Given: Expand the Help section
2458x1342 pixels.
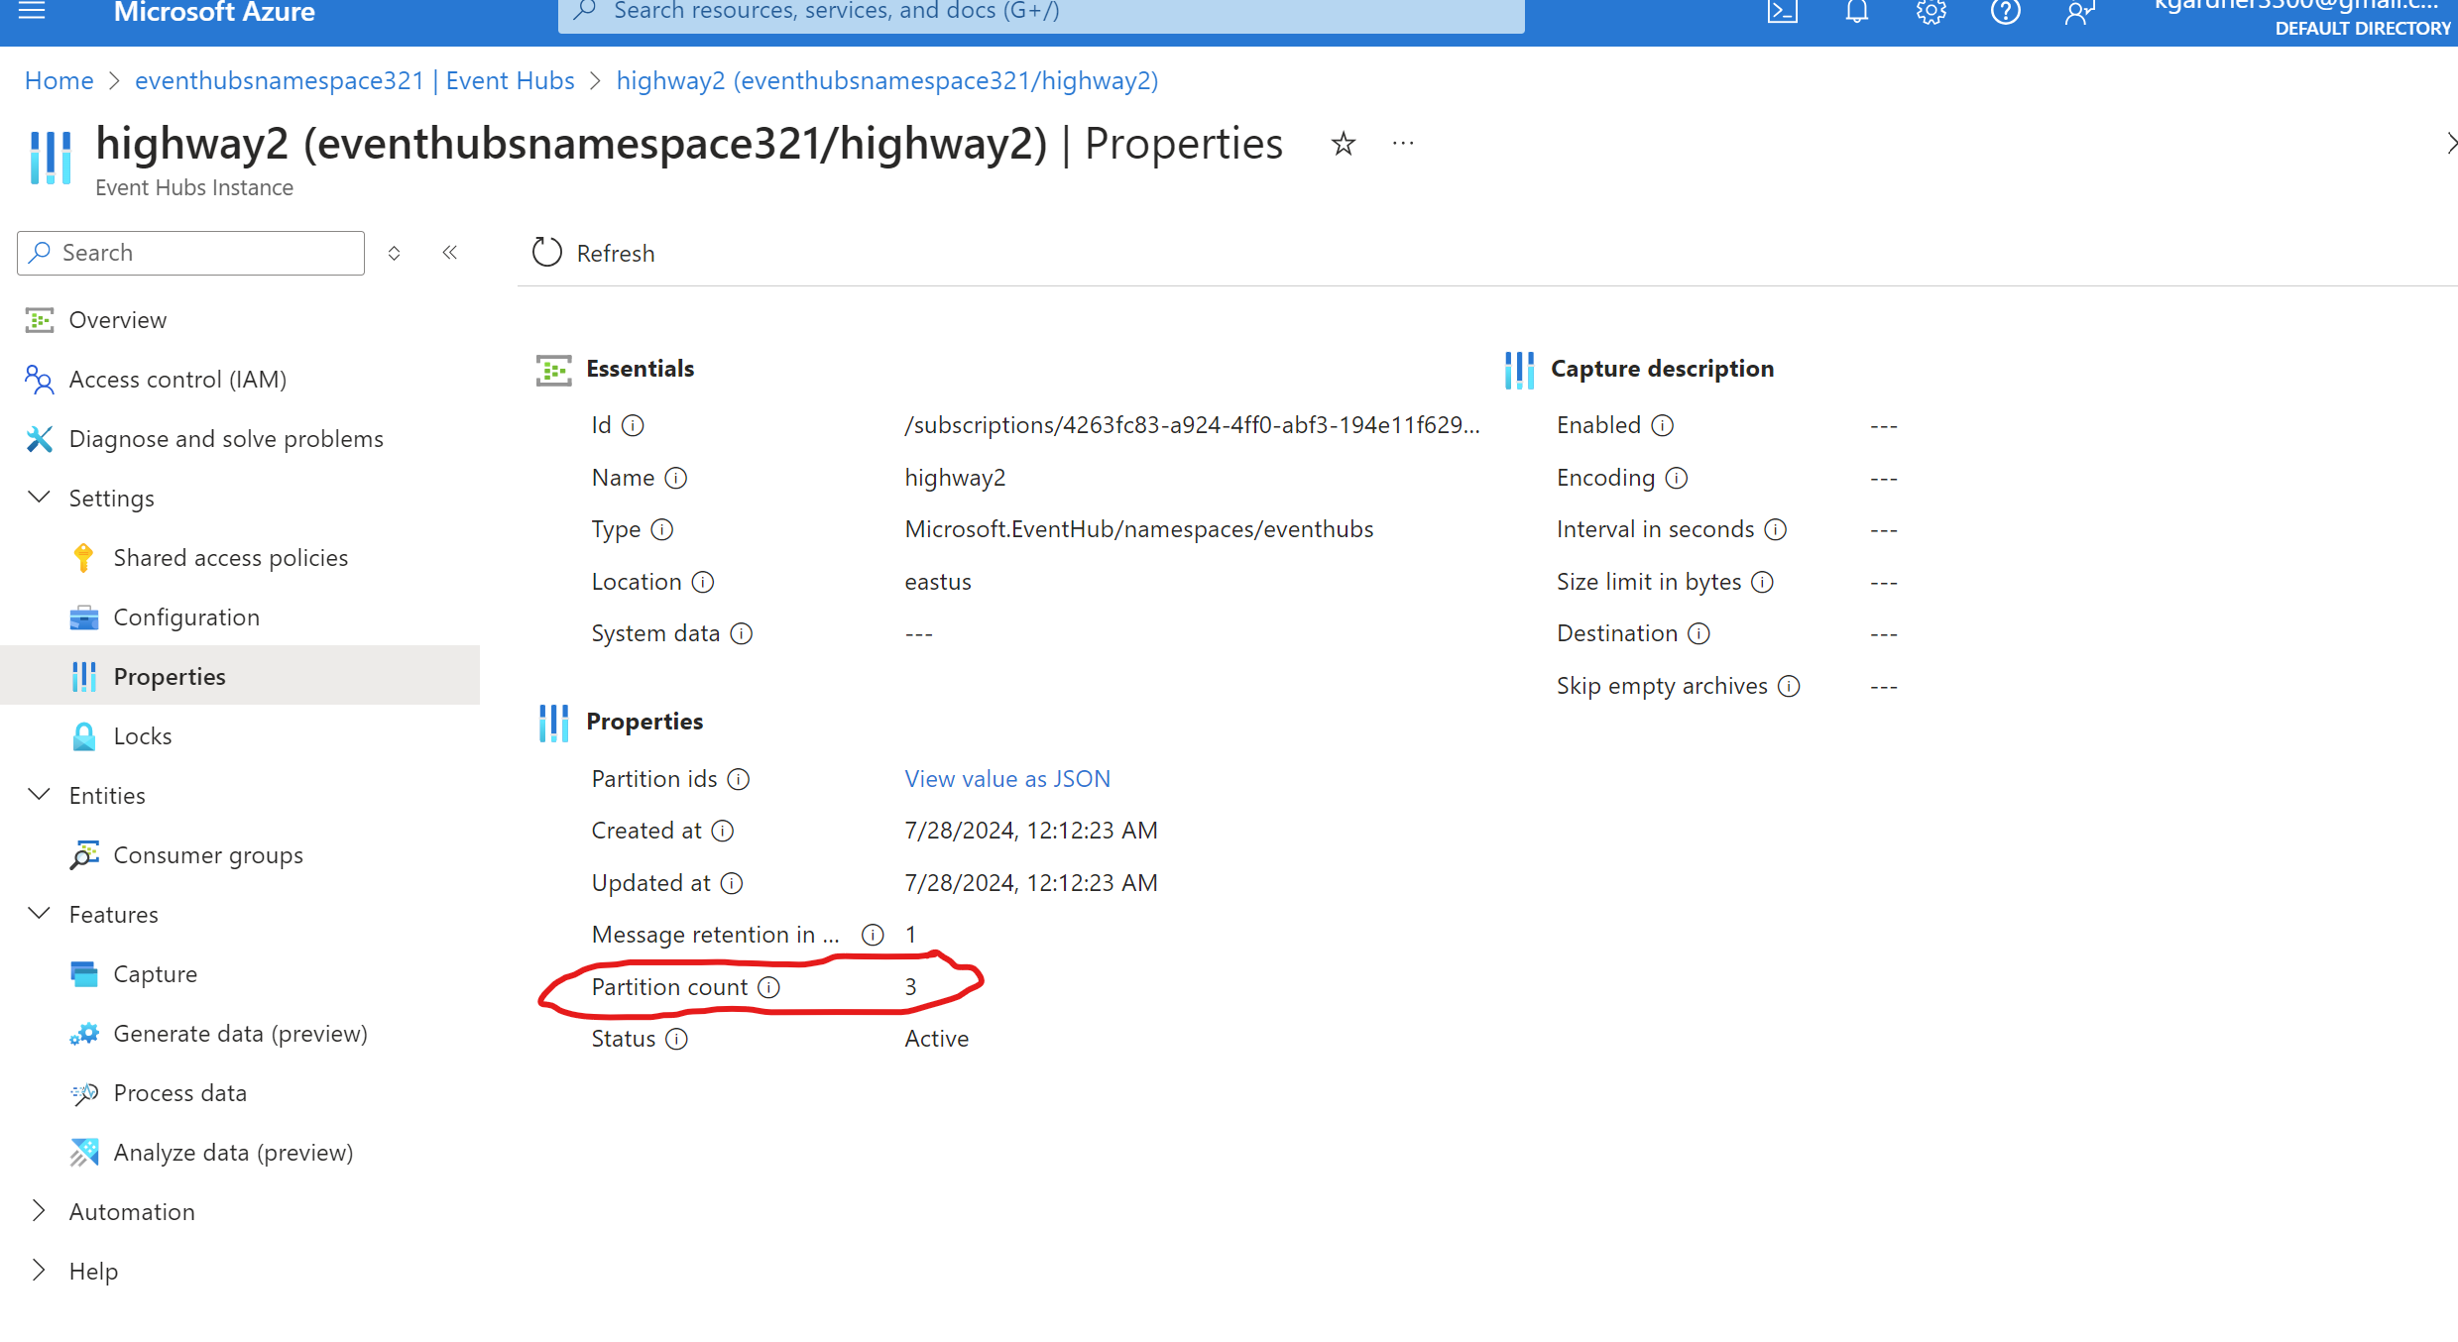Looking at the screenshot, I should pyautogui.click(x=39, y=1271).
